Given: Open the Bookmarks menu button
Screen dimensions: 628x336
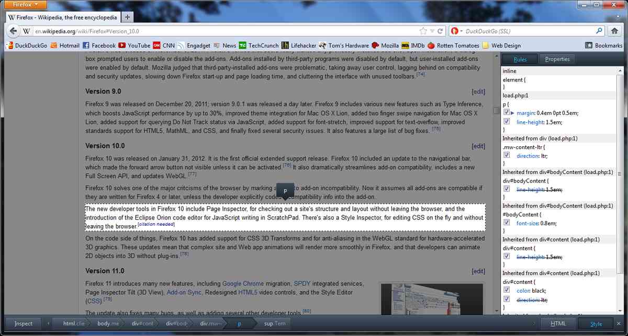Looking at the screenshot, I should click(603, 45).
